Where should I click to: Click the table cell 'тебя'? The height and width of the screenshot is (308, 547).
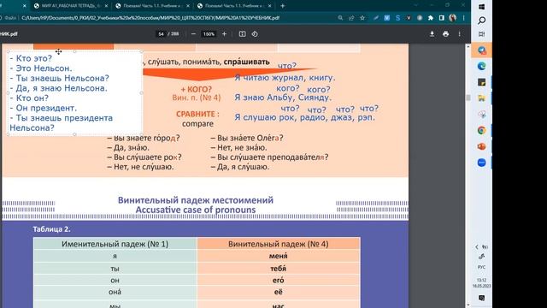[279, 268]
